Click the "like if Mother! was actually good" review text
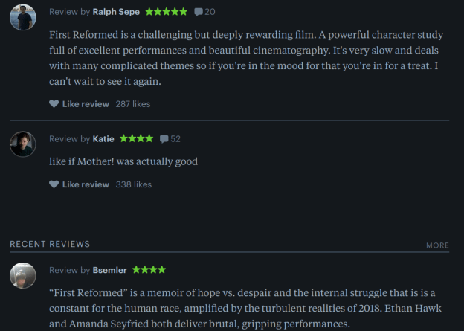Viewport: 464px width, 331px height. [x=123, y=161]
